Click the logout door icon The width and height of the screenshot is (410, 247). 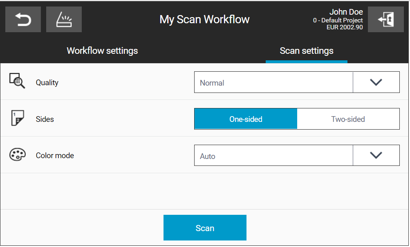[386, 20]
